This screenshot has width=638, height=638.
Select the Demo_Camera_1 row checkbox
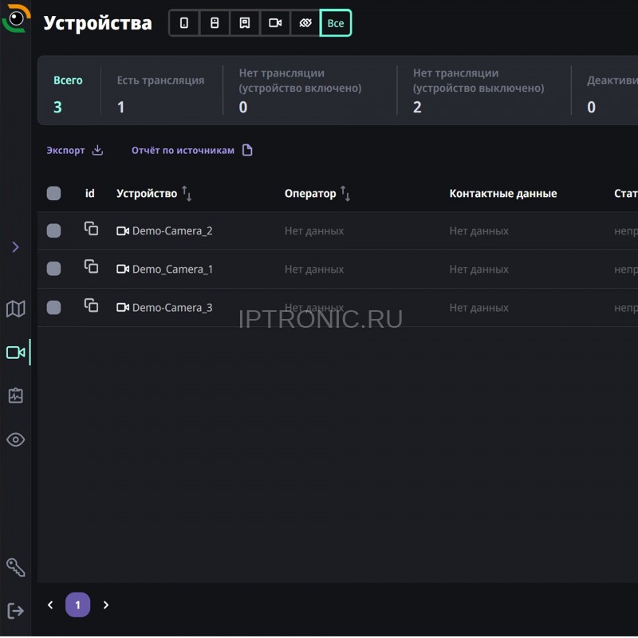(x=53, y=269)
